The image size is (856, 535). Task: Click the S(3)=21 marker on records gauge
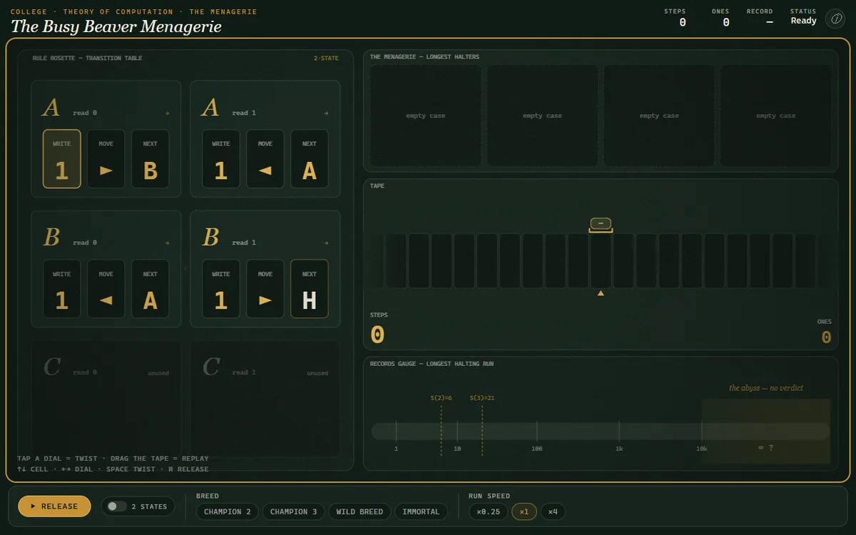click(482, 397)
